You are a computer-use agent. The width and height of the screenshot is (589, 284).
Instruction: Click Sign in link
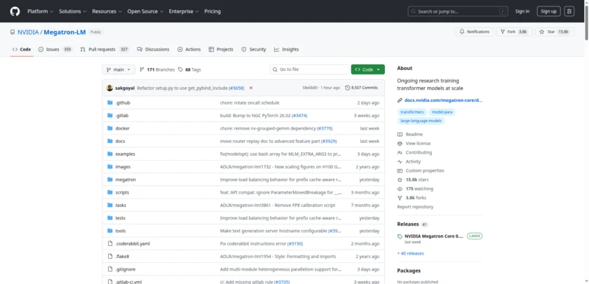point(522,11)
